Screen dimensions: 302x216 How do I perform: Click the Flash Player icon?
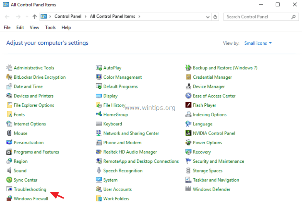click(188, 105)
